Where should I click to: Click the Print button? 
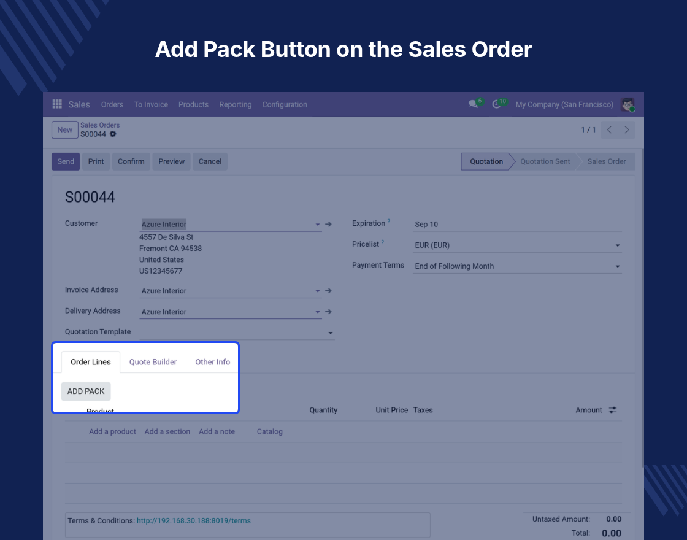click(96, 161)
